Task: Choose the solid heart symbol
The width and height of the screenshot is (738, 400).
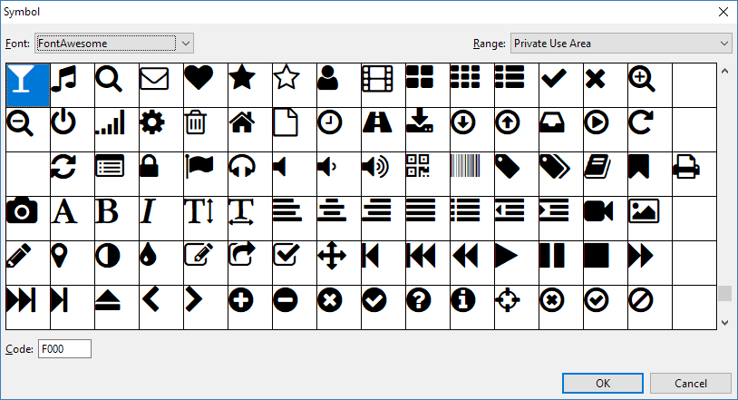Action: point(205,84)
